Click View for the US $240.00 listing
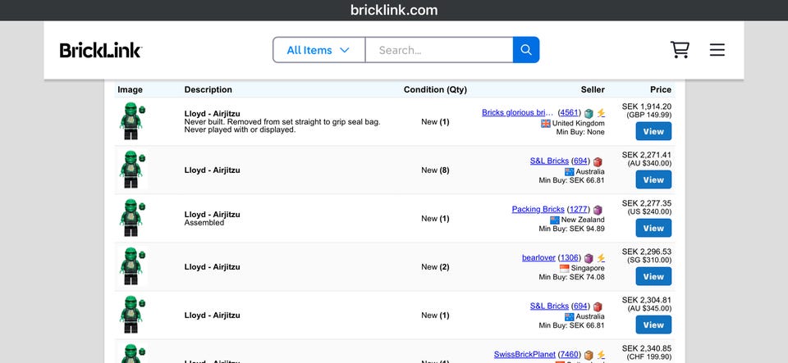Image resolution: width=788 pixels, height=363 pixels. 653,228
